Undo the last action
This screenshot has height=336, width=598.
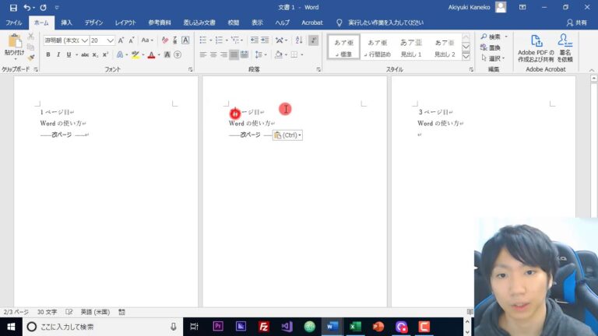[26, 8]
